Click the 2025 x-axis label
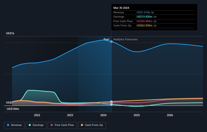Screen dimensions: 207x132 137,115
